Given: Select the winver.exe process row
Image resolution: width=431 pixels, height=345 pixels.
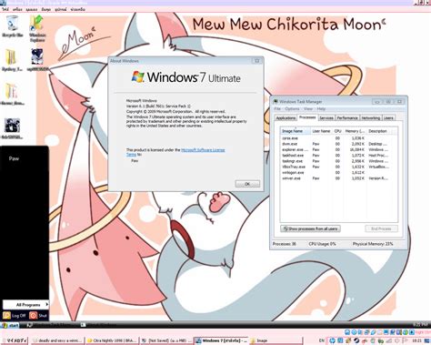Looking at the screenshot, I should coord(336,178).
